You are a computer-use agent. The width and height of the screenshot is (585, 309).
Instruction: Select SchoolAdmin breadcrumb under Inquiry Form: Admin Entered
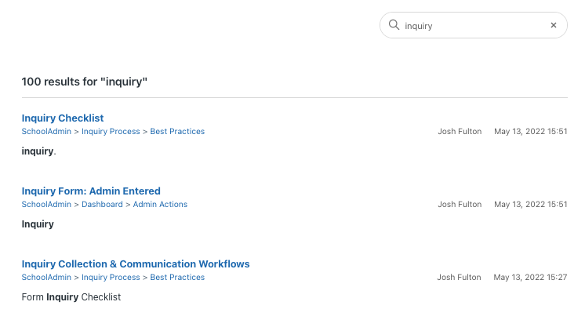(x=46, y=205)
